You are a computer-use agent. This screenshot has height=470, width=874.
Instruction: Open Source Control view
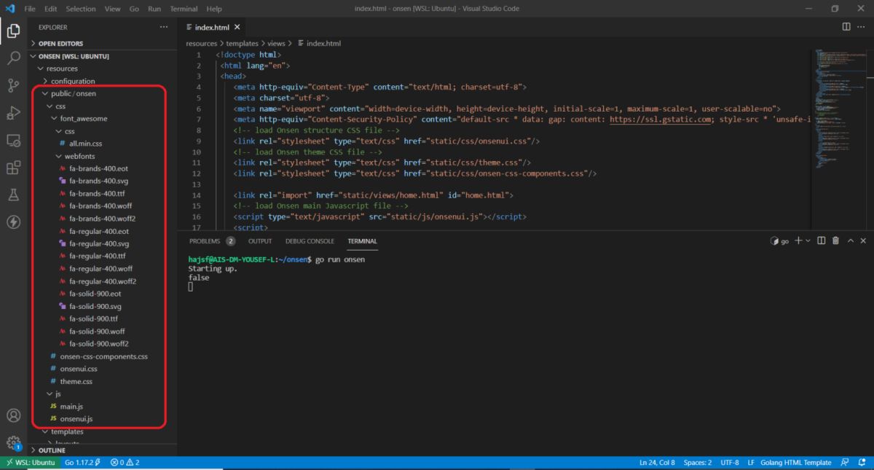(13, 85)
